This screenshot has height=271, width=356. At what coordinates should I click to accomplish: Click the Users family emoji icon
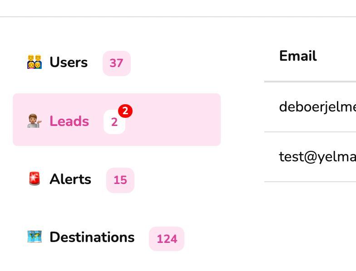35,62
